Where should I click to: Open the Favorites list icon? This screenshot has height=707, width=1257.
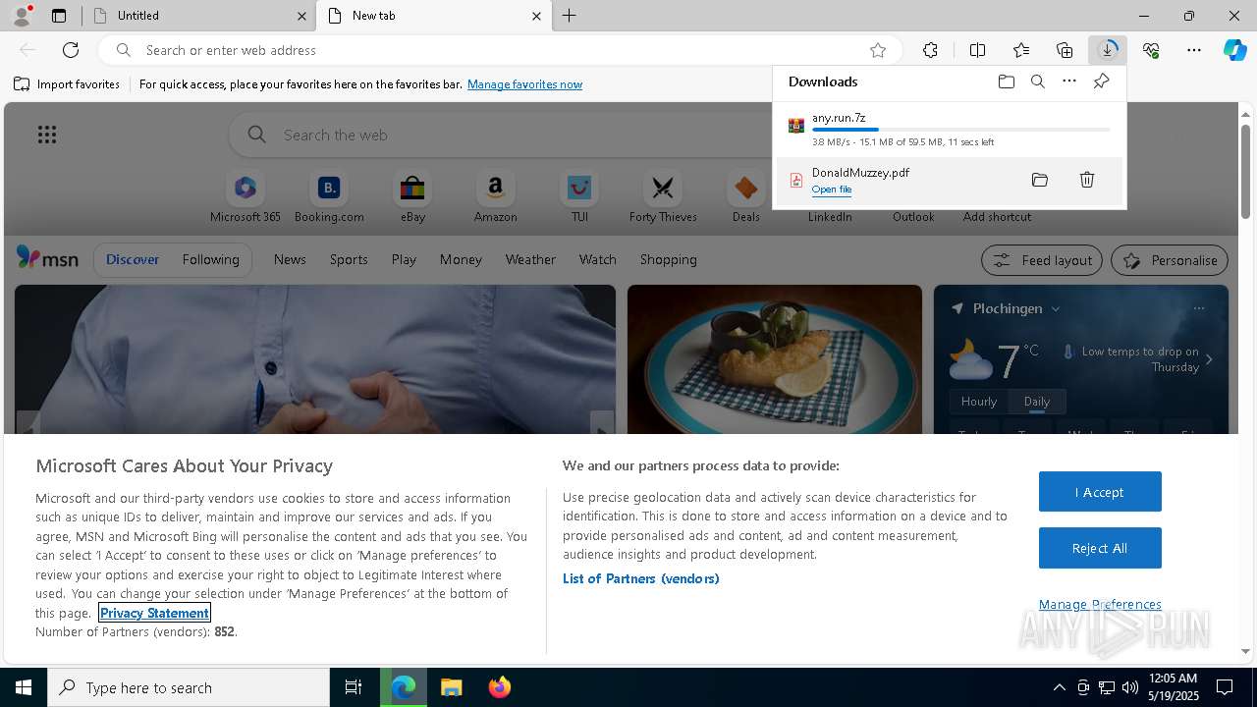pos(1021,50)
